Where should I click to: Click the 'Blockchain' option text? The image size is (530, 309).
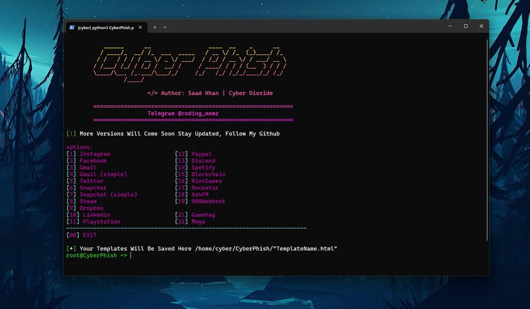coord(208,174)
